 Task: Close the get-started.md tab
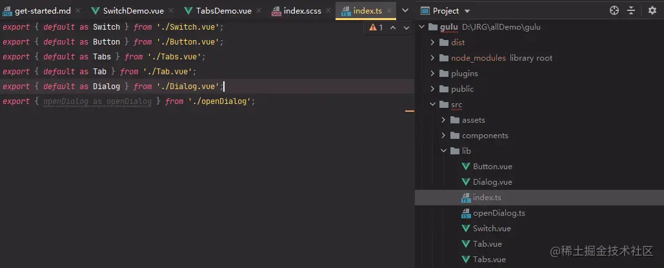(79, 10)
